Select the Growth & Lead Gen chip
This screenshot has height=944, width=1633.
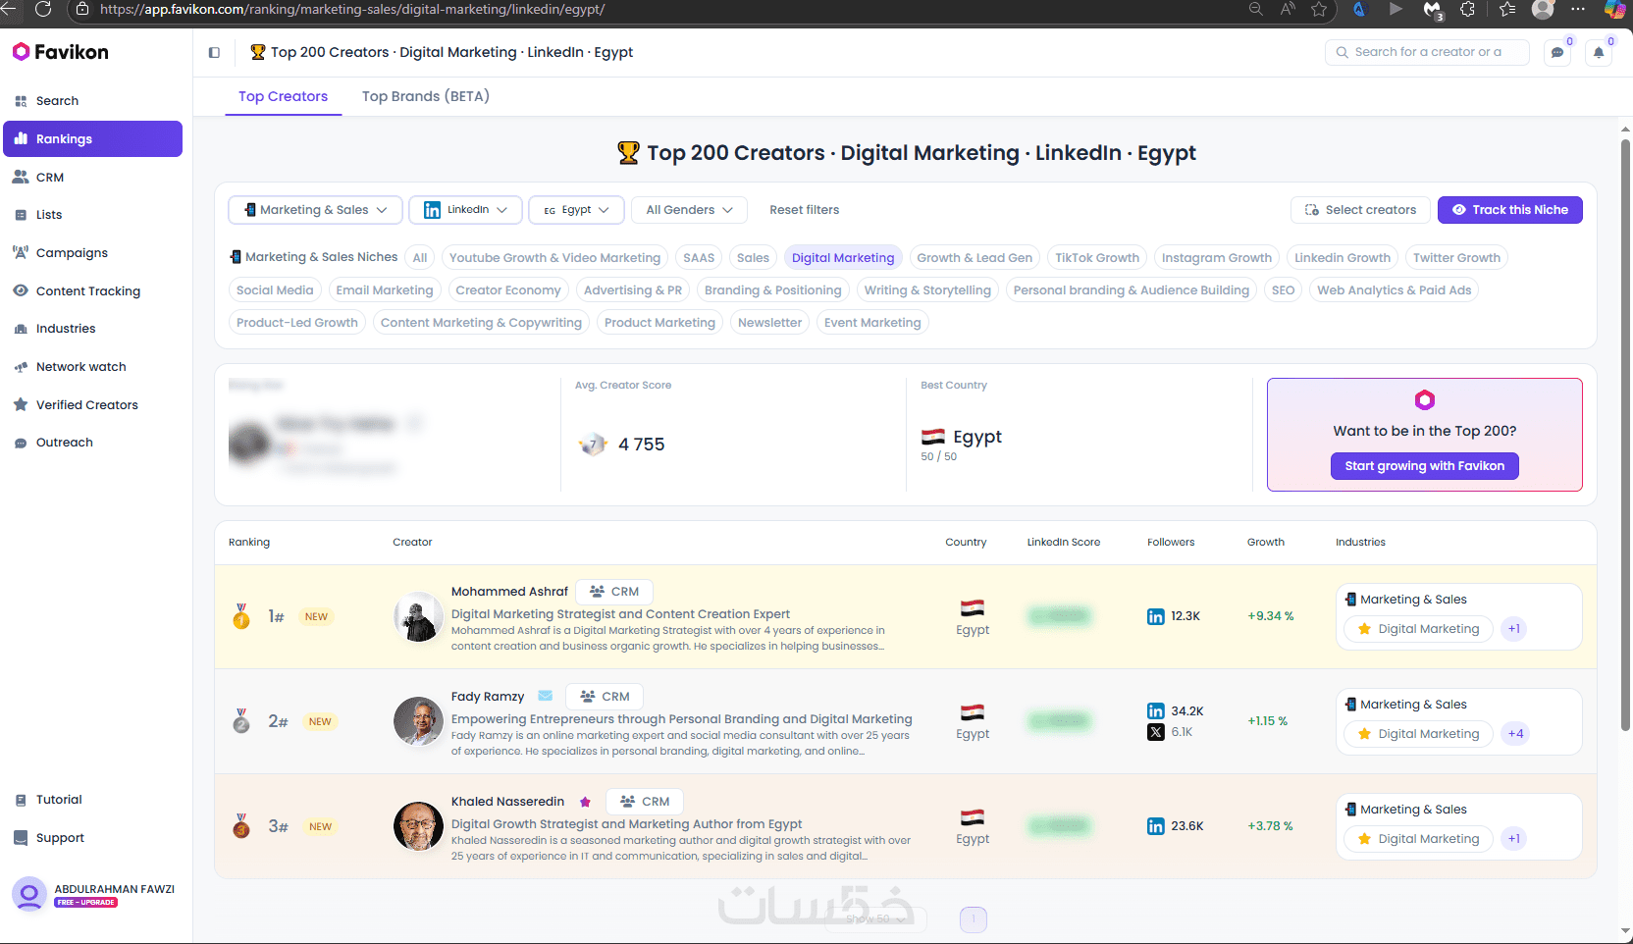(975, 258)
